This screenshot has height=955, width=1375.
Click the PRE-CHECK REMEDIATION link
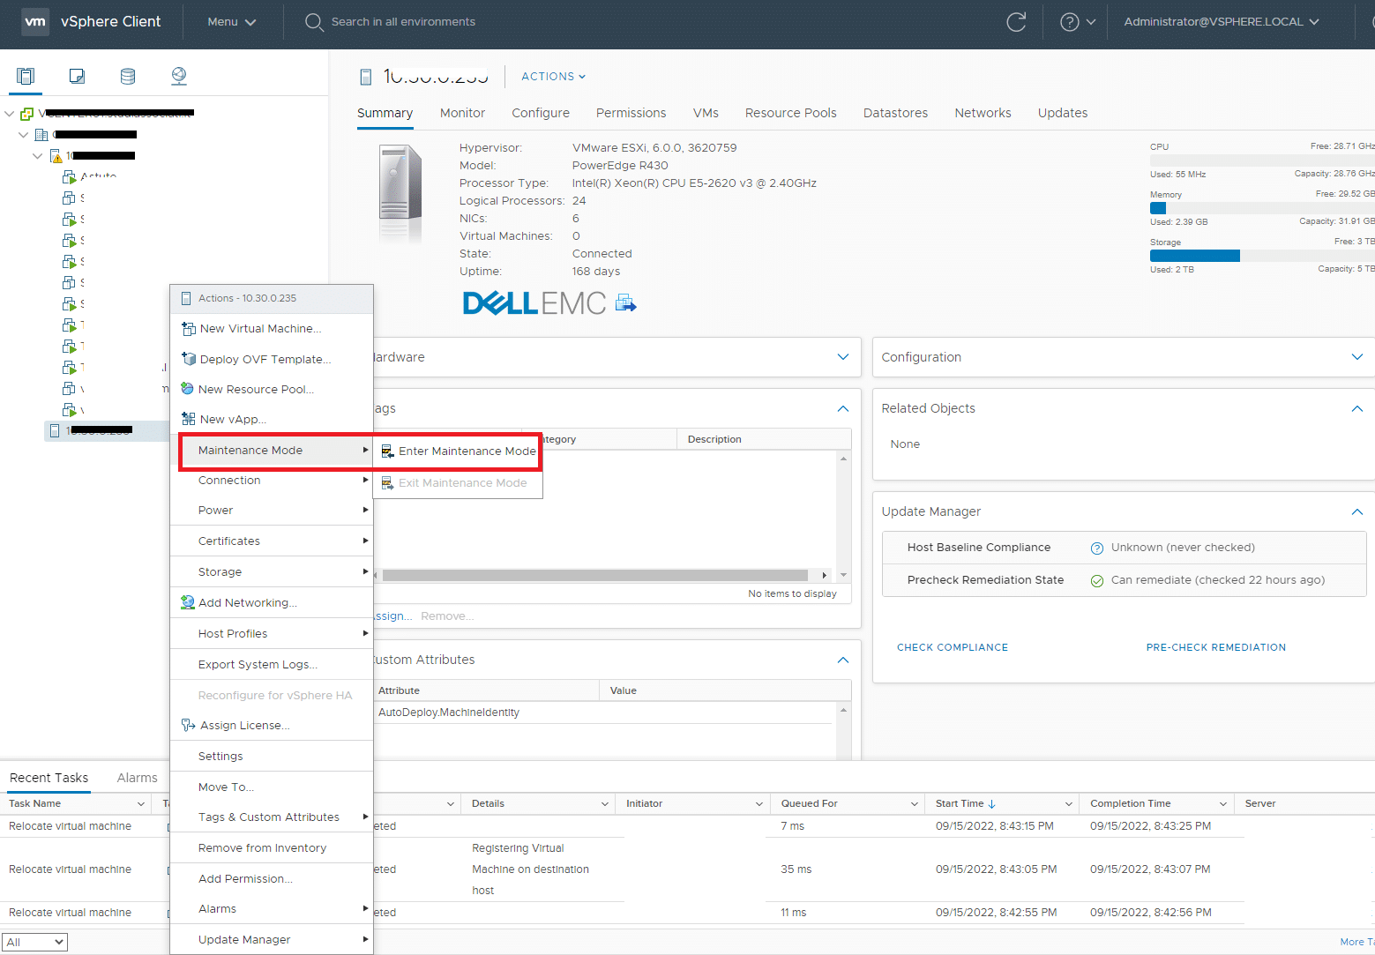tap(1216, 648)
